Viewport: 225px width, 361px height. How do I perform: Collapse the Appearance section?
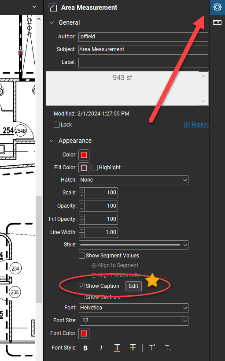[52, 141]
